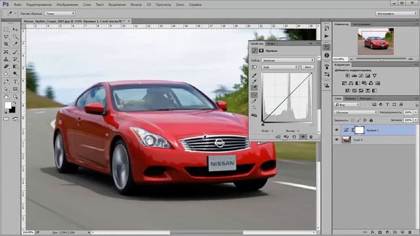This screenshot has width=420, height=236.
Task: Select the Blur tool
Action: 6,74
